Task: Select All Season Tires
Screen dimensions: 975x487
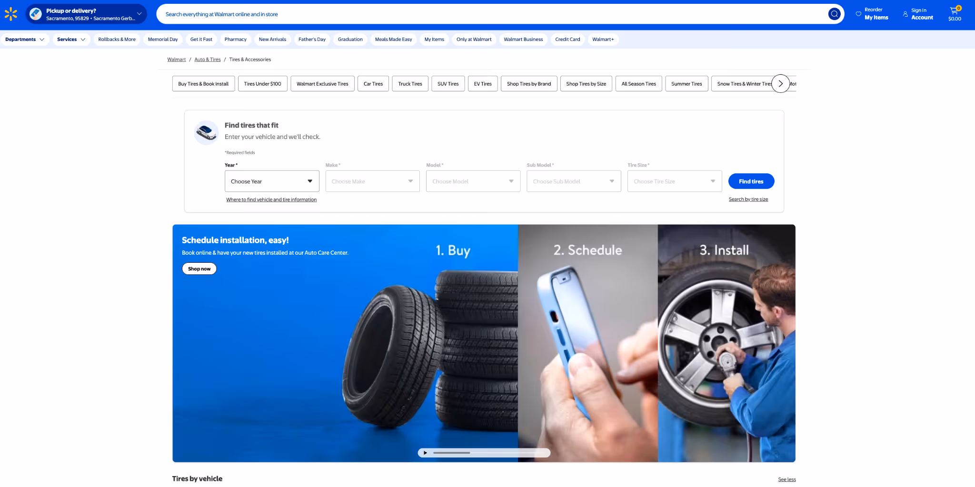Action: click(x=638, y=84)
